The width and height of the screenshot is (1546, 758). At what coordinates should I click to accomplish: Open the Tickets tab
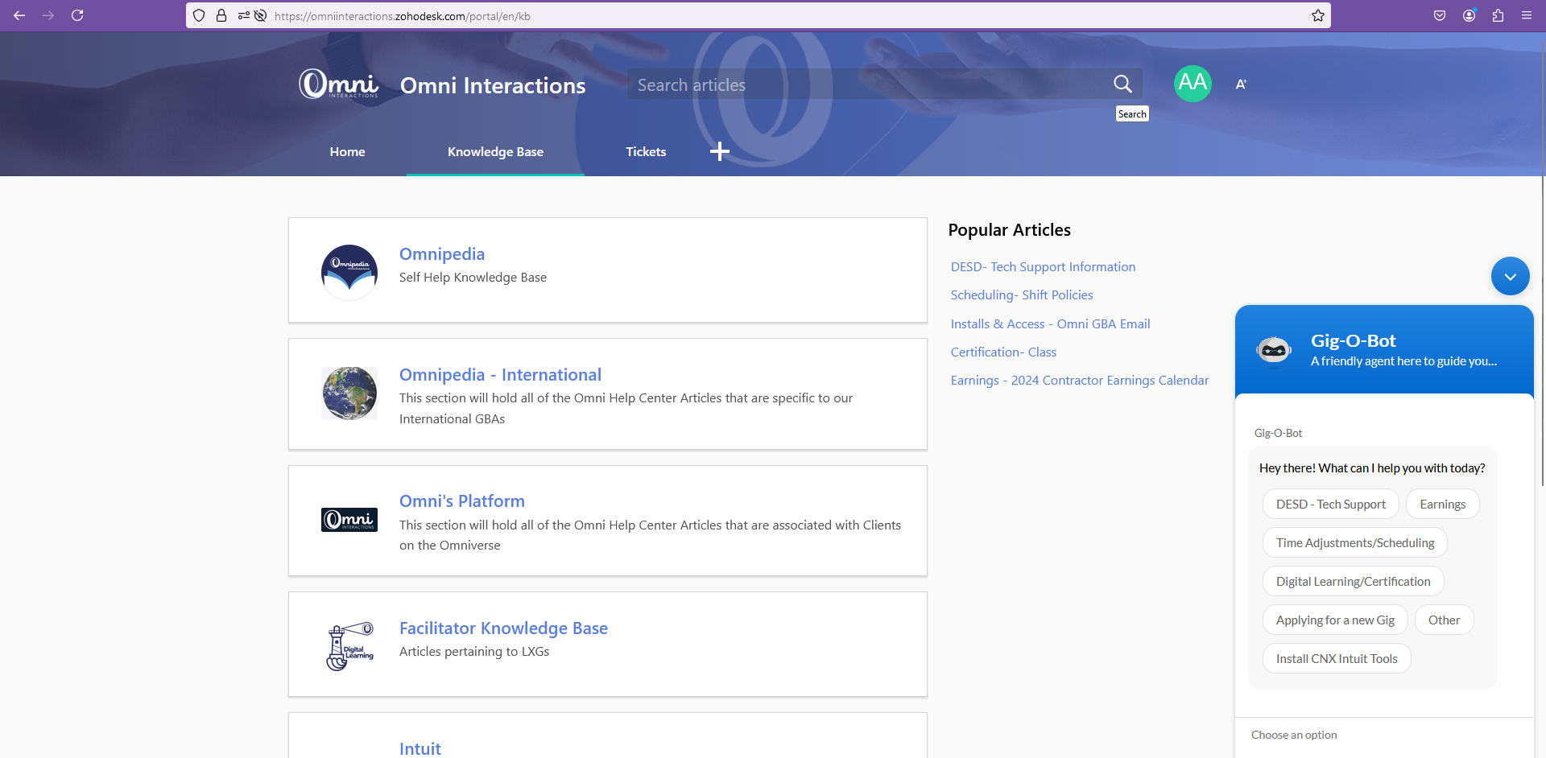point(646,151)
